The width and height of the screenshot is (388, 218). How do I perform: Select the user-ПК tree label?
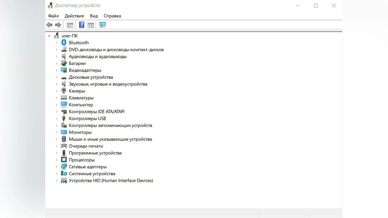pos(70,36)
